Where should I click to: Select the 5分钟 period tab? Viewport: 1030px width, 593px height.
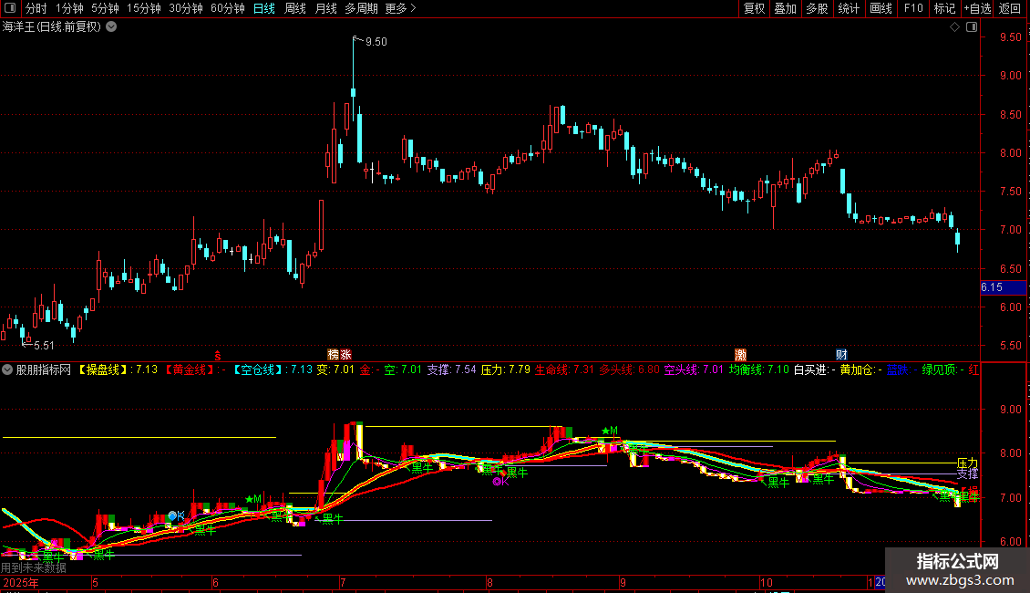(x=105, y=8)
